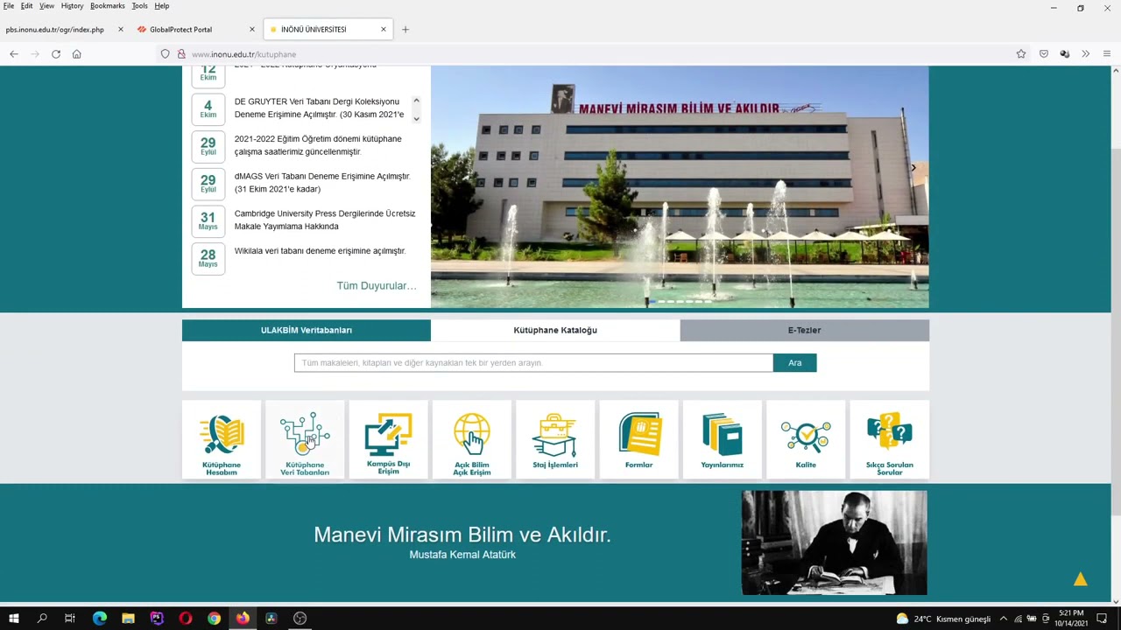This screenshot has height=630, width=1121.
Task: Click the 24°C weather widget
Action: tap(943, 619)
